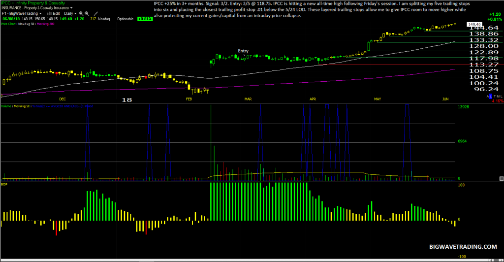The image size is (504, 262).
Task: Click the 100.24 price axis label
Action: [484, 83]
